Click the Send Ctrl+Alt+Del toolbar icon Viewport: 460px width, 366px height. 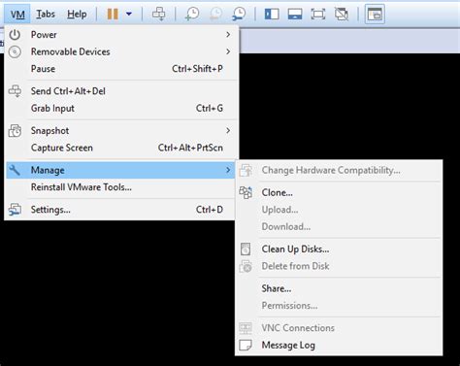(x=158, y=14)
